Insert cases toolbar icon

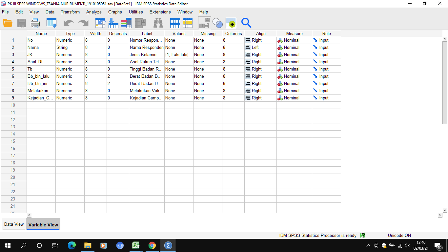pyautogui.click(x=175, y=23)
